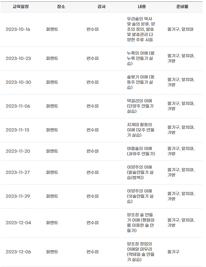Select the 2023-11-13 date cell
Viewport: 206px width, 267px height.
tap(17, 130)
